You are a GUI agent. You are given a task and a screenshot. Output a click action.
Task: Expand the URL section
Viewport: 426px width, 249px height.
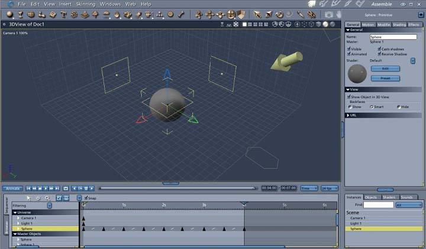coord(348,115)
